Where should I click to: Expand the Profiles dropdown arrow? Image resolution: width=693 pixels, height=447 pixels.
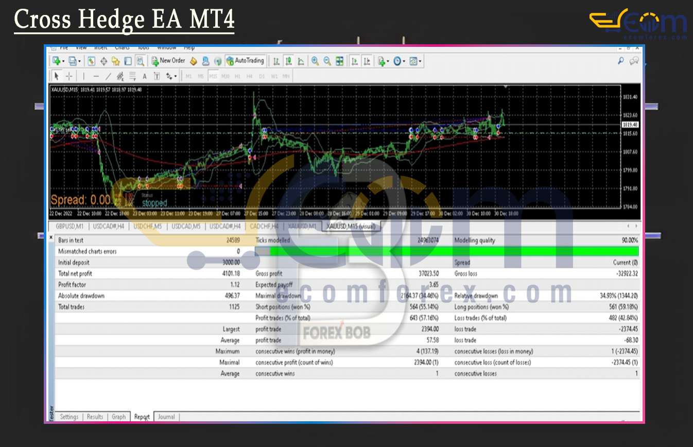tap(79, 61)
